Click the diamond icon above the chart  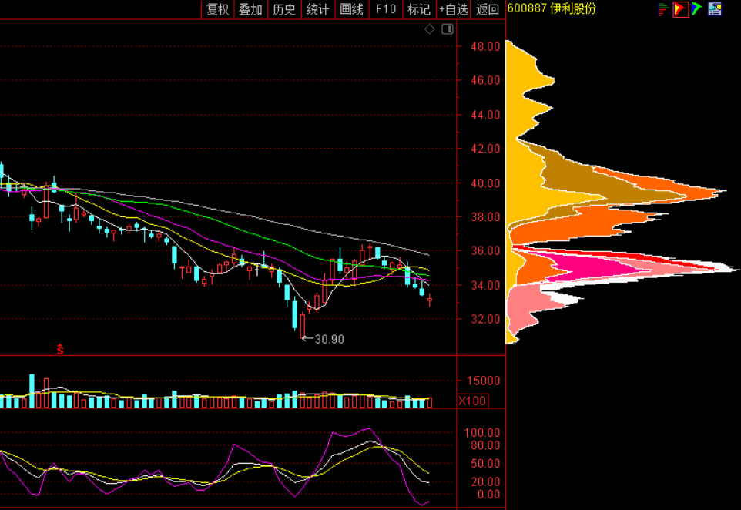[x=430, y=29]
